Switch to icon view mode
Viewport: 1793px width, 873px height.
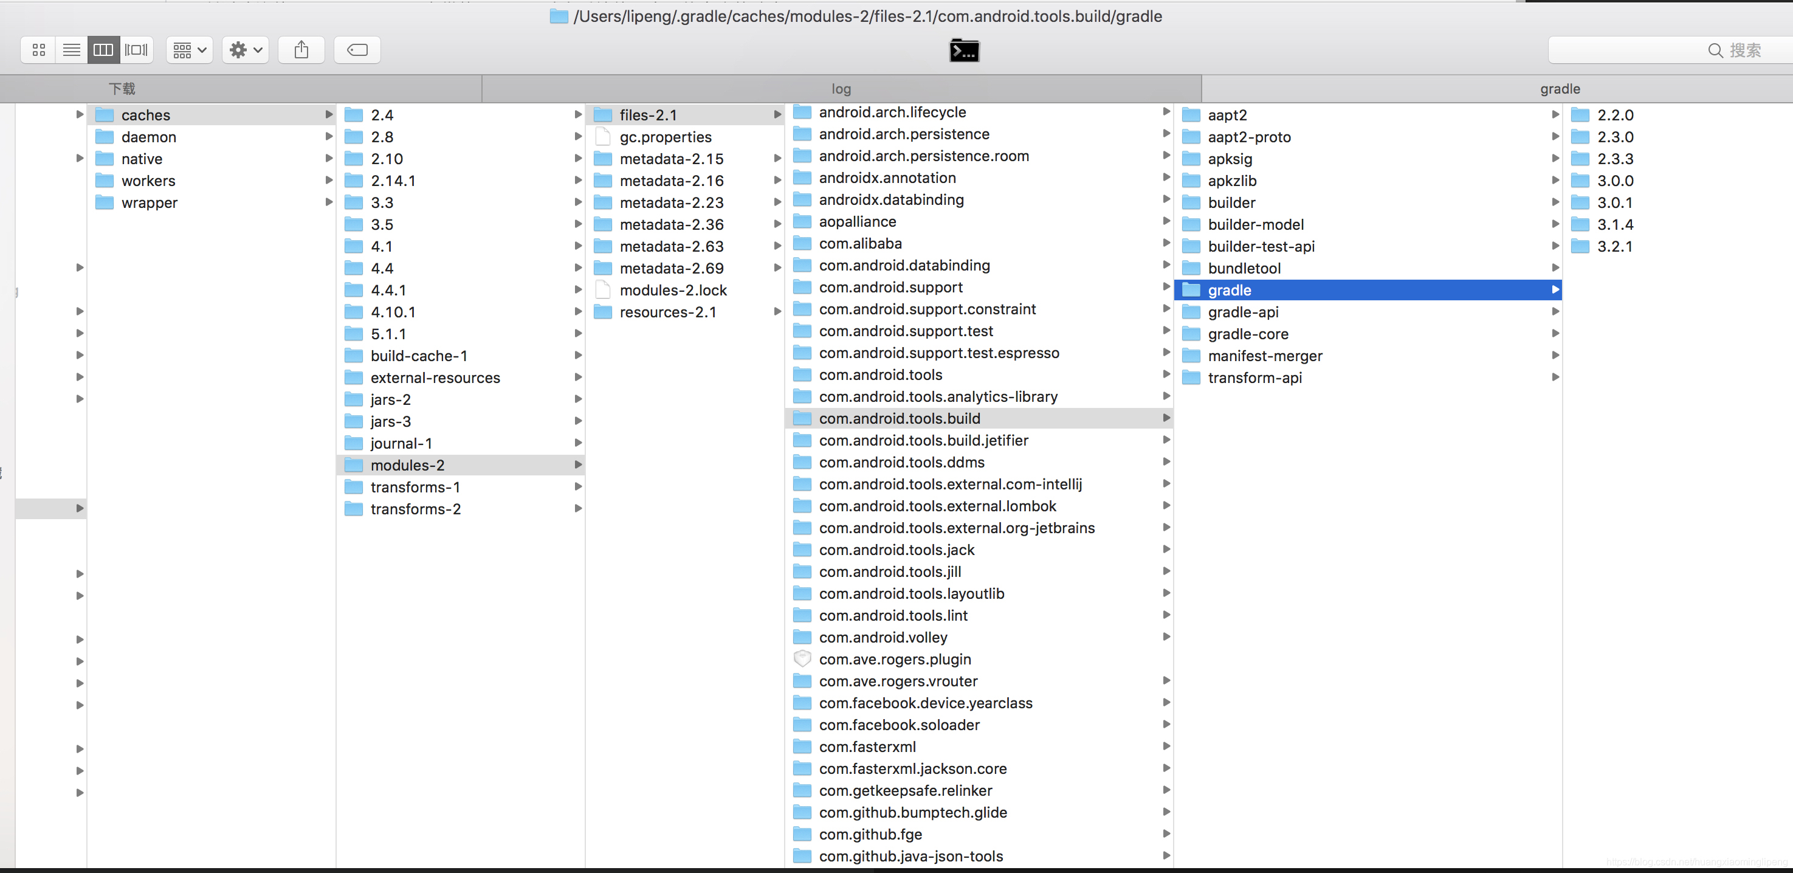(38, 50)
